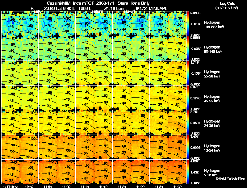The height and width of the screenshot is (188, 247).
Task: Click the "10:59" time axis label
Action: pyautogui.click(x=29, y=186)
